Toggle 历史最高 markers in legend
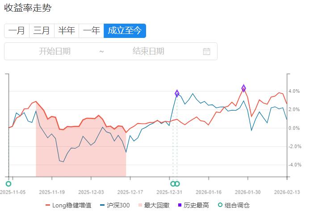 click(193, 205)
